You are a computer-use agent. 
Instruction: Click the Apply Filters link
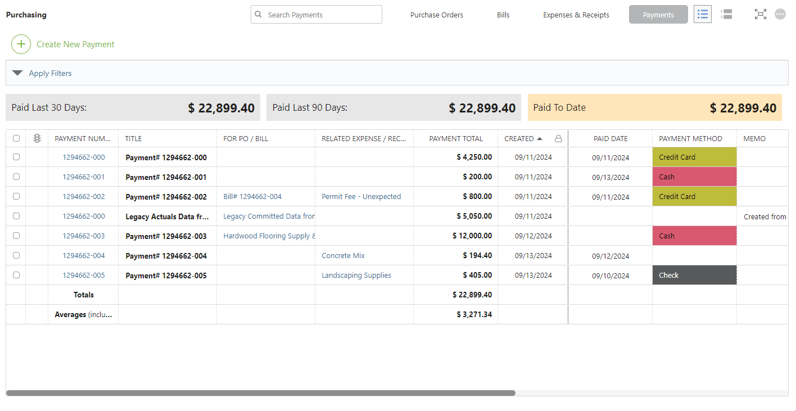[50, 73]
